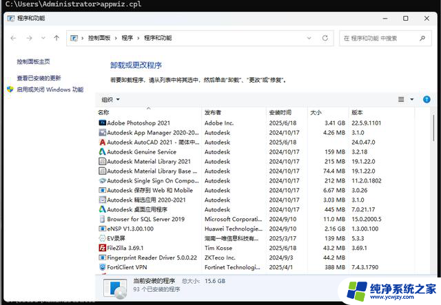
Task: Click the 2025/3/17 install date cell
Action: pos(283,238)
